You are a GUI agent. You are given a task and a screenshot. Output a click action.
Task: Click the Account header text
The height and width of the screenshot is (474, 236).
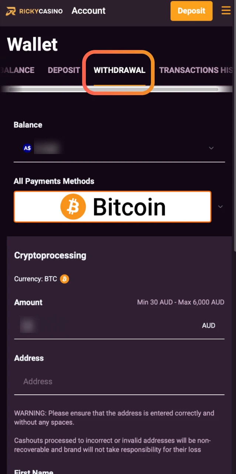click(88, 11)
